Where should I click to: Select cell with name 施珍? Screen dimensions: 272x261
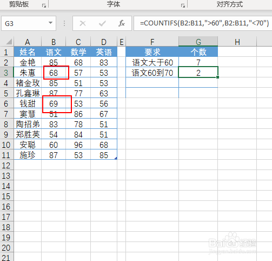pyautogui.click(x=28, y=155)
